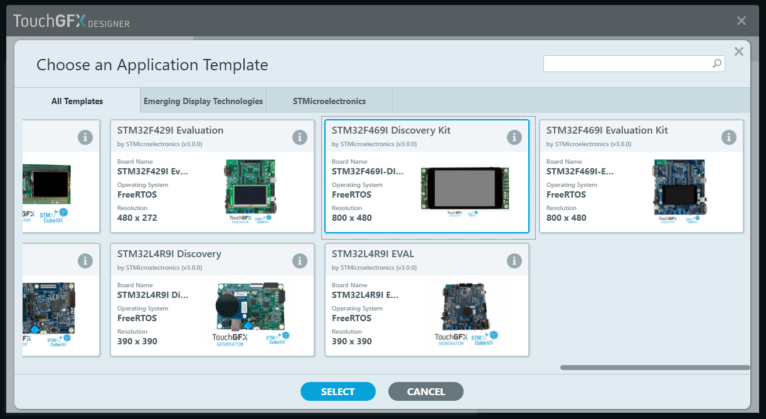Select the STM32L4R9I EVAL board image
766x419 pixels.
[465, 314]
